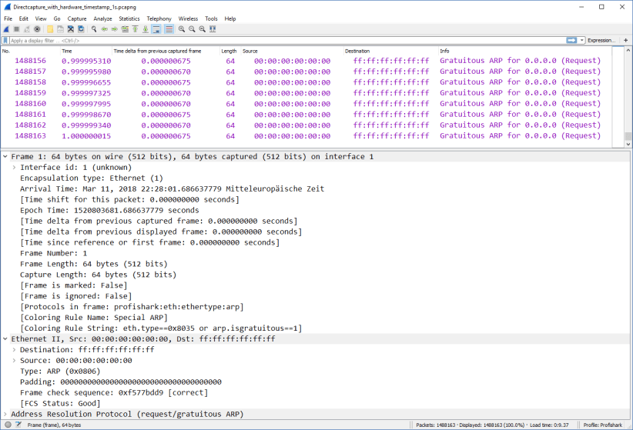
Task: Click the apply display filter arrow button
Action: tap(571, 40)
